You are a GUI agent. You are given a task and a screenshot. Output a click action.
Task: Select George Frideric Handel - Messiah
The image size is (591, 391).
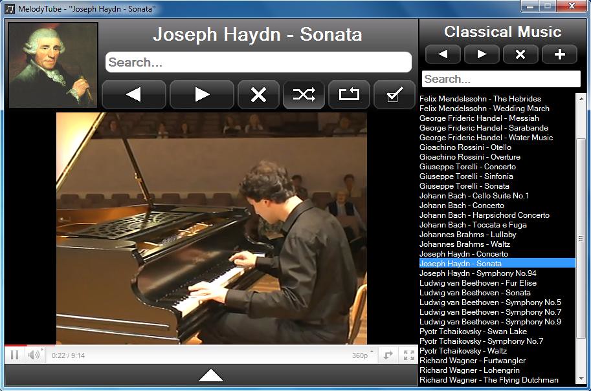click(x=497, y=118)
